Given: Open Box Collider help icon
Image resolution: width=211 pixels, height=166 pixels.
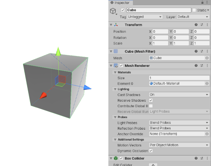Looking at the screenshot, I should (196, 158).
